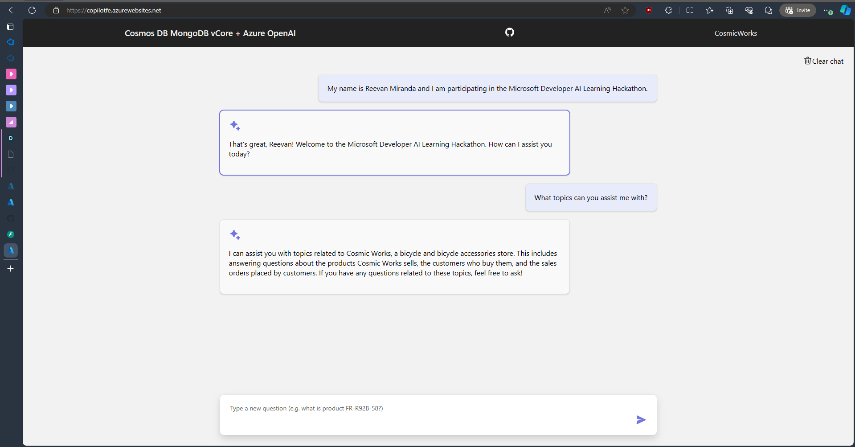Open the chat bubbles toolbar icon

(x=769, y=10)
